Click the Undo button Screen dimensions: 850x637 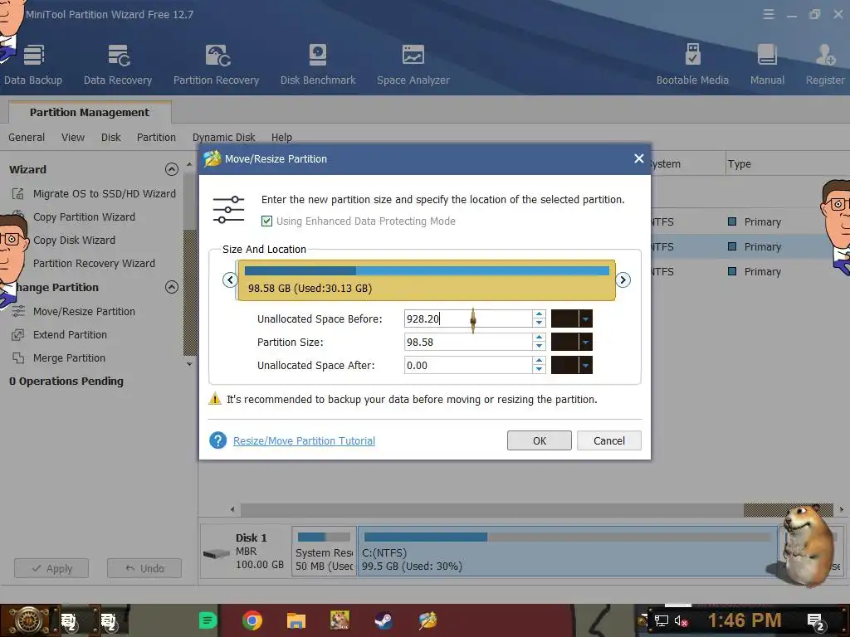coord(144,568)
